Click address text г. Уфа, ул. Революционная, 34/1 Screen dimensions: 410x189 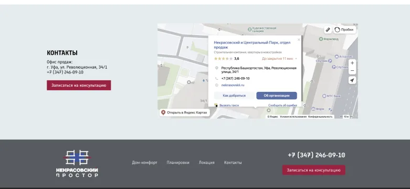coord(77,67)
